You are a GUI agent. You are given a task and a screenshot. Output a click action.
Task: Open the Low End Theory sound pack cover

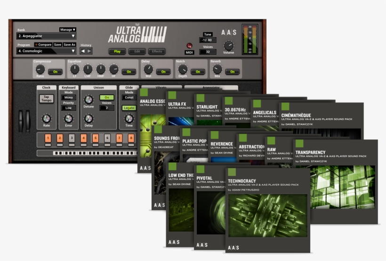coord(180,204)
